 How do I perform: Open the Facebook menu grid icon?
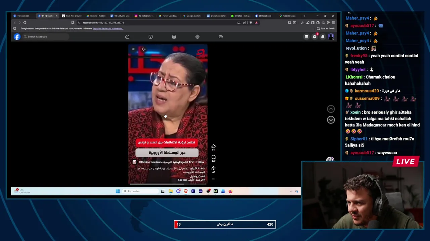[x=306, y=37]
